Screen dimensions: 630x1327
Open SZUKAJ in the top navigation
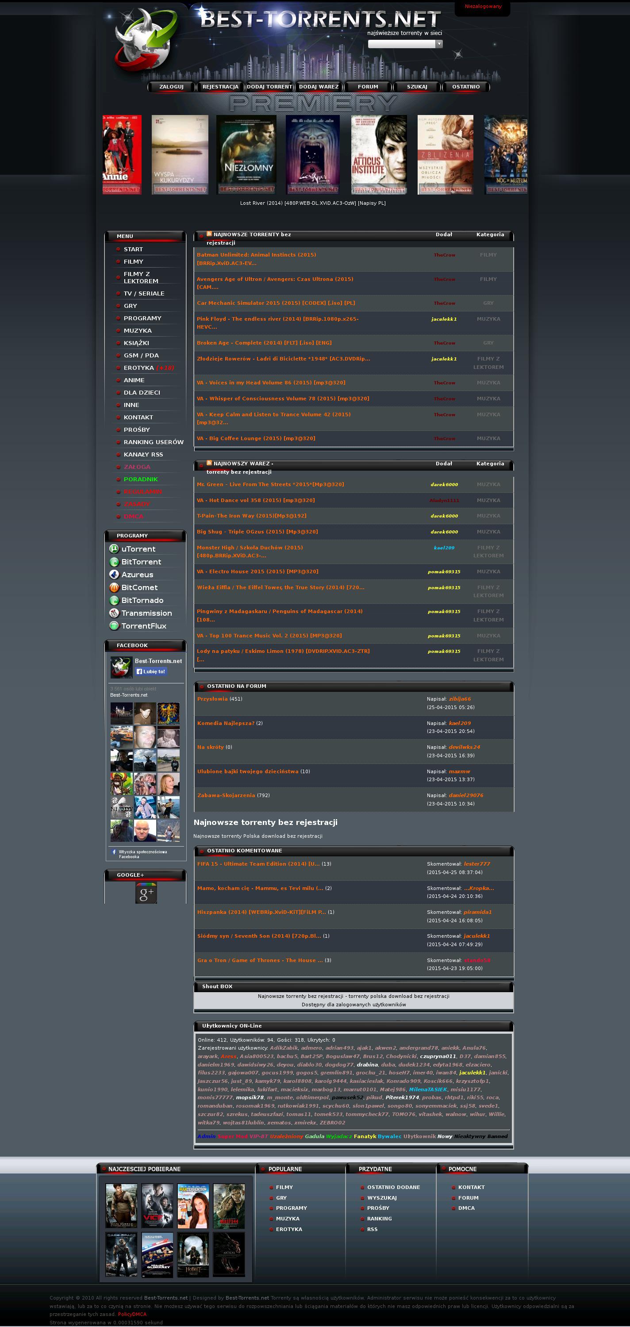pos(417,87)
